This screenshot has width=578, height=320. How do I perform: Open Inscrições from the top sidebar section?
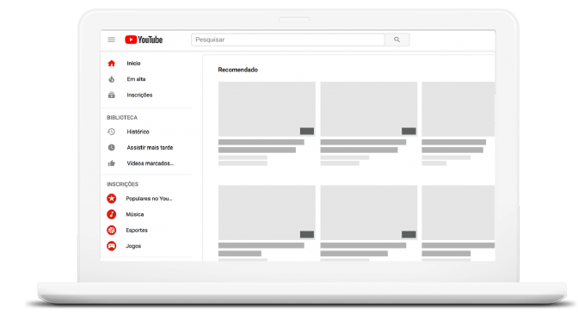coord(139,95)
